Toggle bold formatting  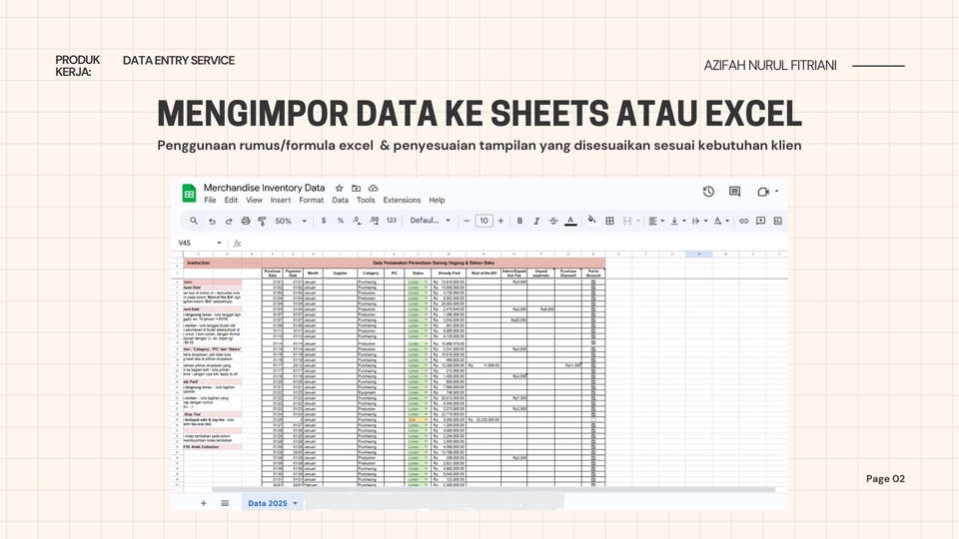tap(519, 221)
